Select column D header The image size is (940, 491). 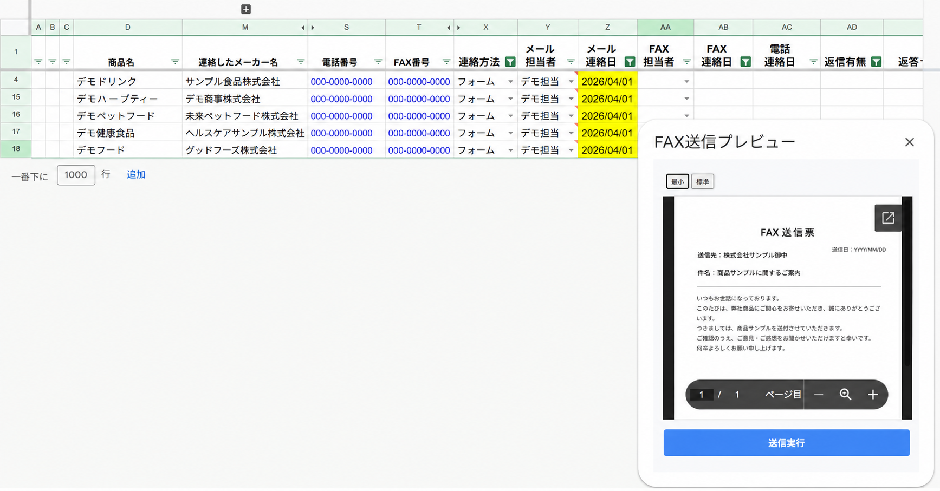coord(128,27)
